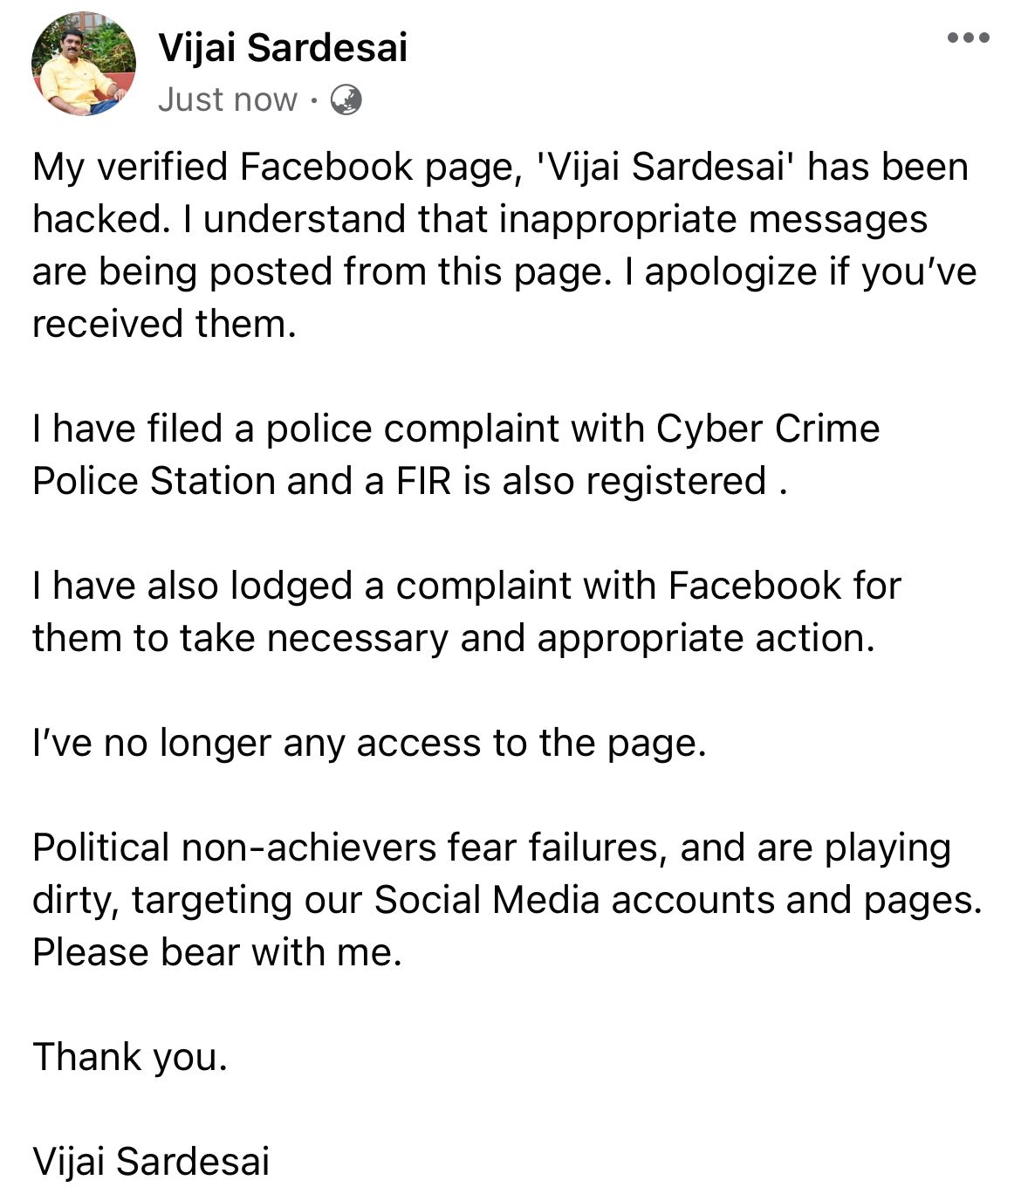Click the police complaint paragraph
The image size is (1021, 1201).
[456, 455]
